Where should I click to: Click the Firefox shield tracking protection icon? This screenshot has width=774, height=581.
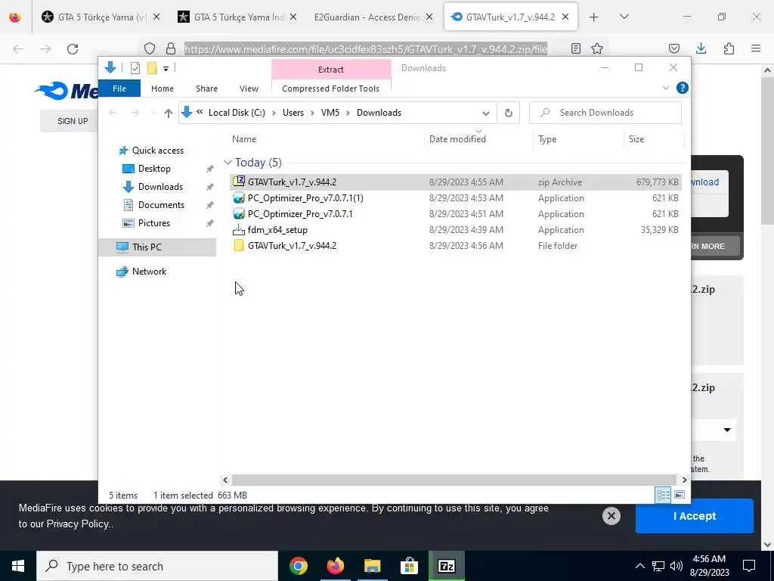[x=150, y=48]
